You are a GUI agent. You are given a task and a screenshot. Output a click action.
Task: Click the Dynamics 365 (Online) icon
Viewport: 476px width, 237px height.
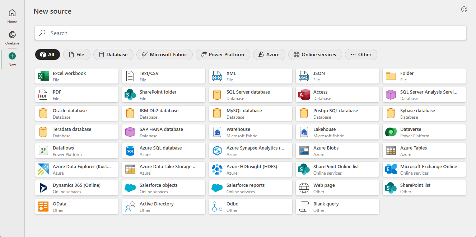point(43,188)
